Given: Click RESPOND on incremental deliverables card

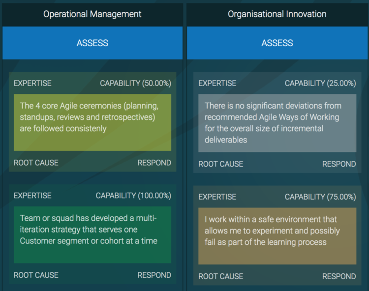Looking at the screenshot, I should click(339, 164).
